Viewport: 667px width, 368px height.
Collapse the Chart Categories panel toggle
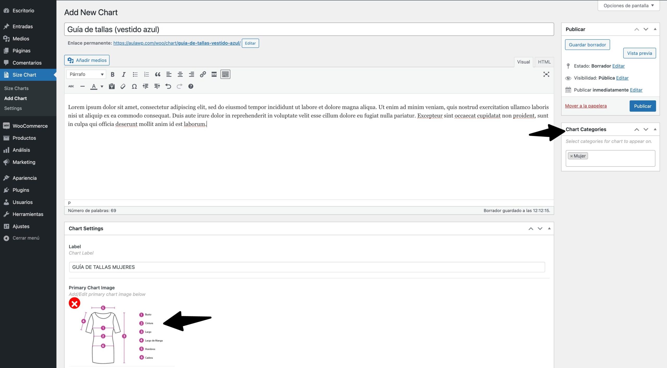[x=655, y=129]
